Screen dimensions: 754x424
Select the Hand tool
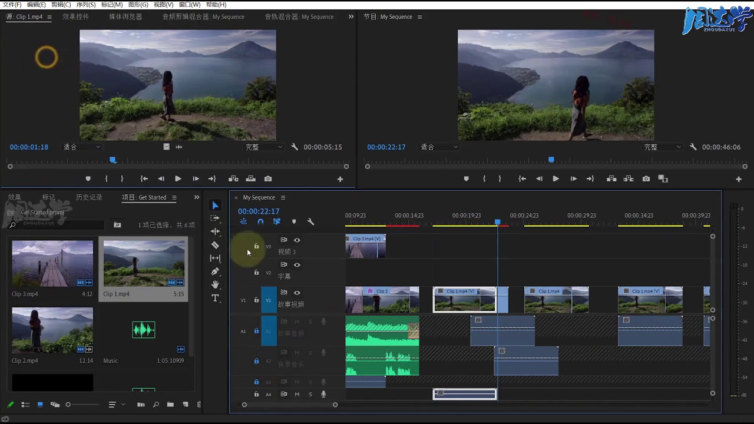[x=215, y=284]
